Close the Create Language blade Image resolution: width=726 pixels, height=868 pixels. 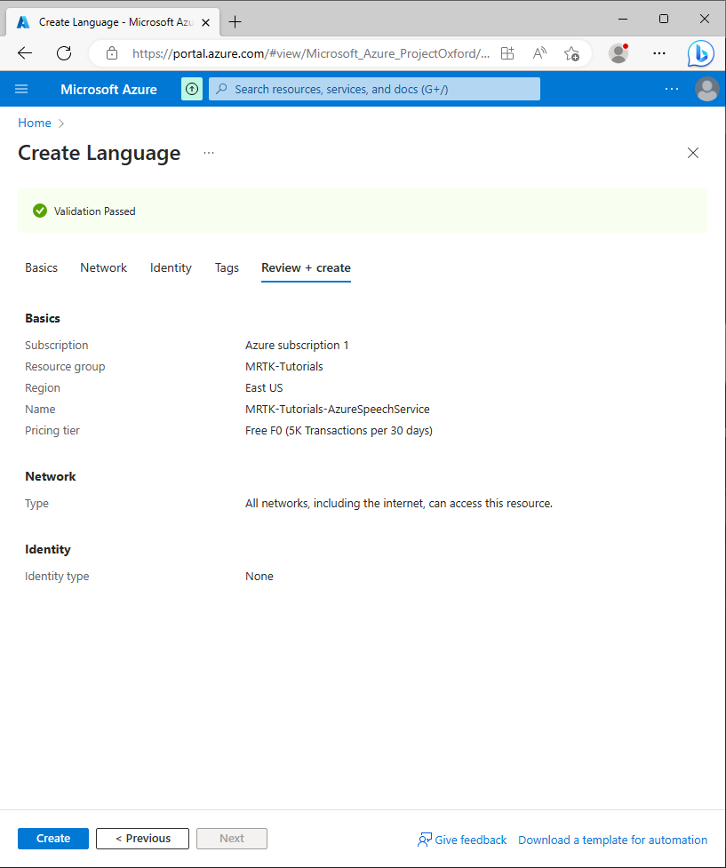click(693, 153)
